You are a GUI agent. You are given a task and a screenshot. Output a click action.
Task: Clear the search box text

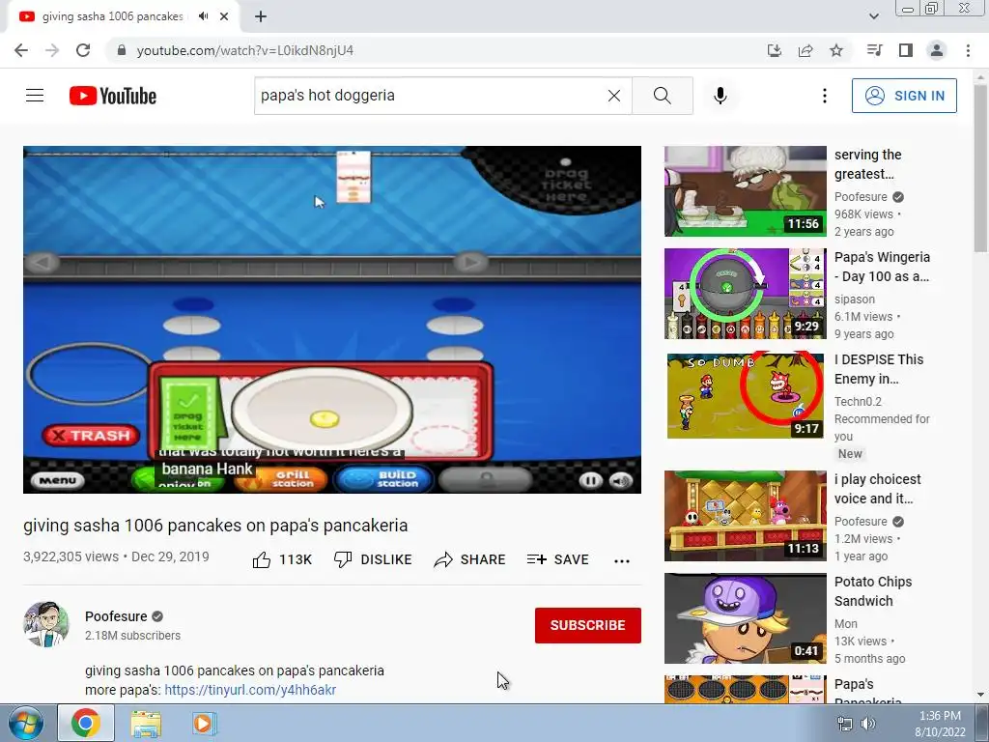click(613, 96)
